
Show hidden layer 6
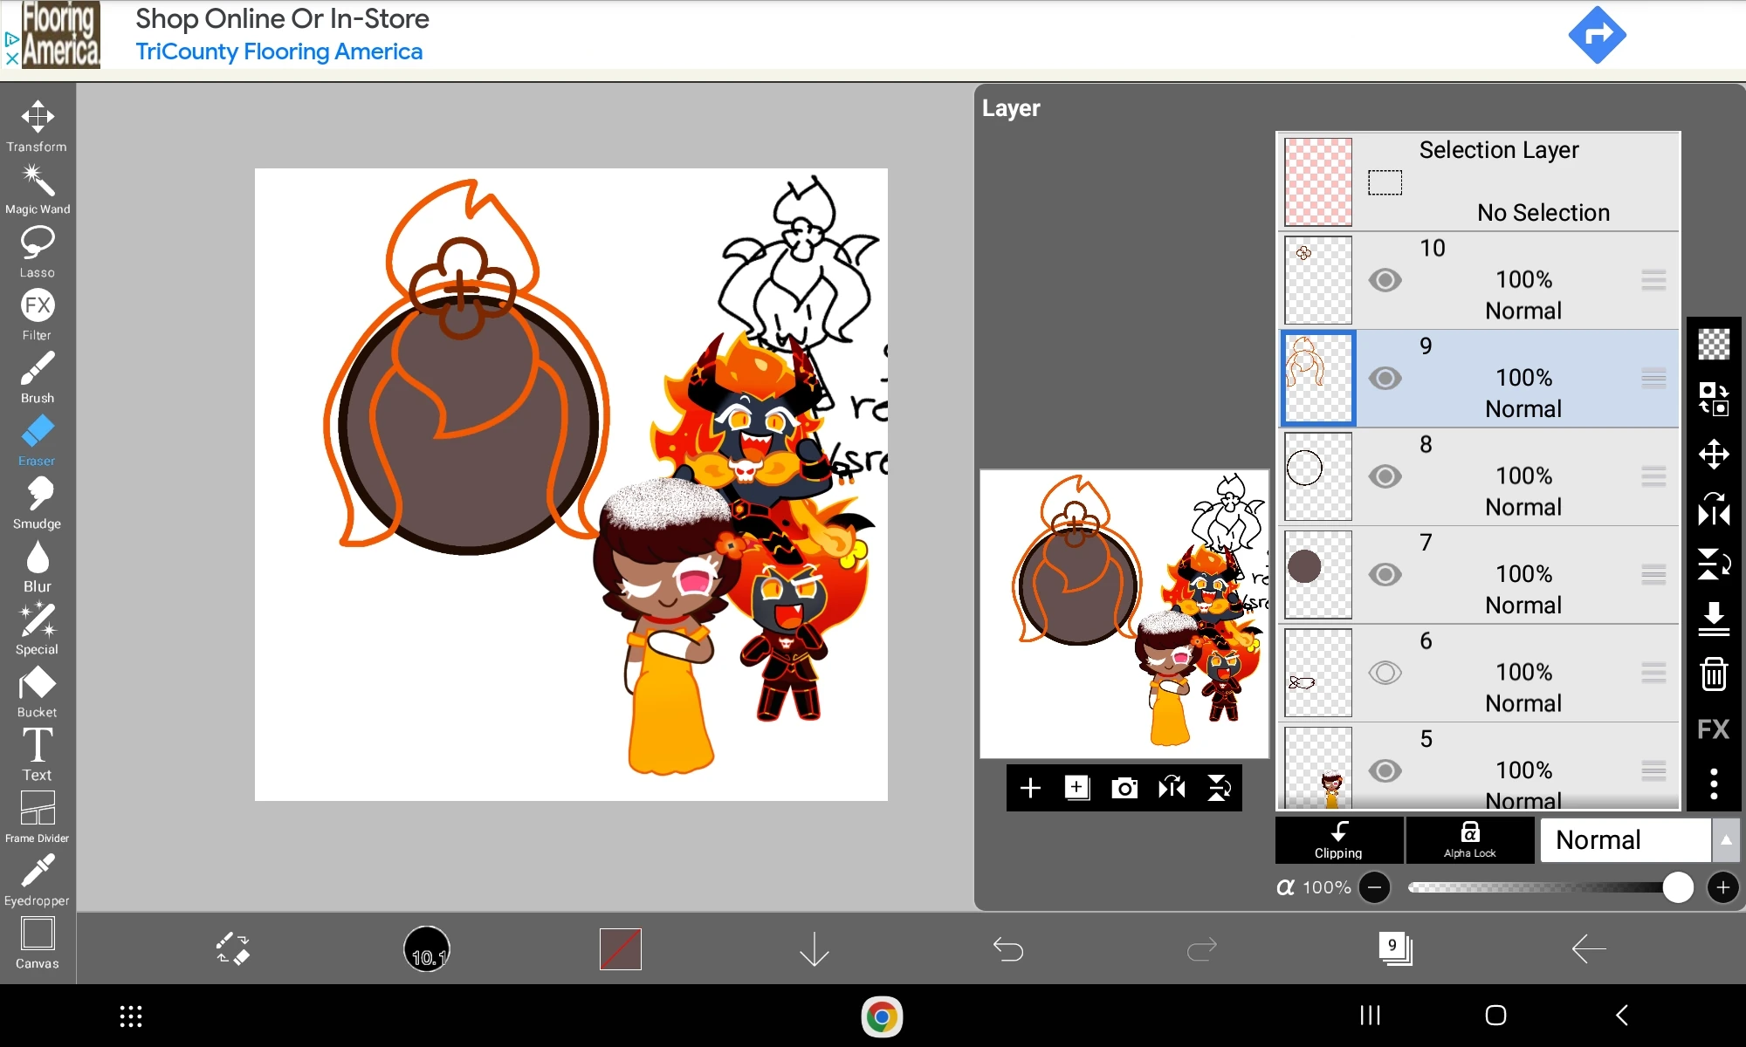pos(1385,673)
